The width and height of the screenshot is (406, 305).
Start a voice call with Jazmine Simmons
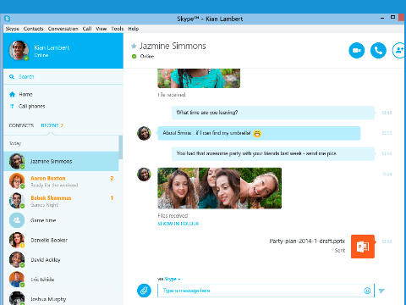(378, 51)
